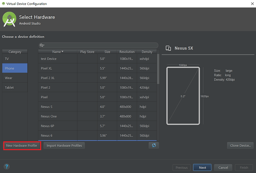Click the hdpi density cell for Nexus One

147,116
